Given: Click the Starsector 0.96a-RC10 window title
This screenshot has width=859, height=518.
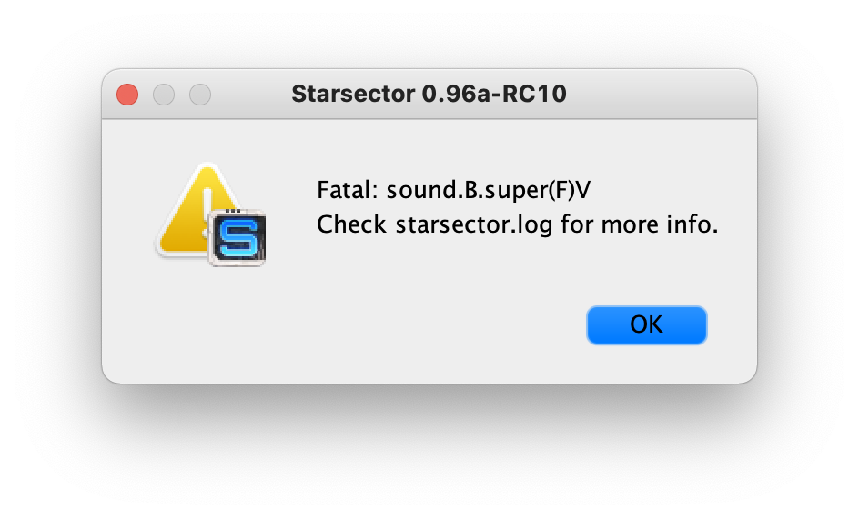Looking at the screenshot, I should [x=429, y=95].
